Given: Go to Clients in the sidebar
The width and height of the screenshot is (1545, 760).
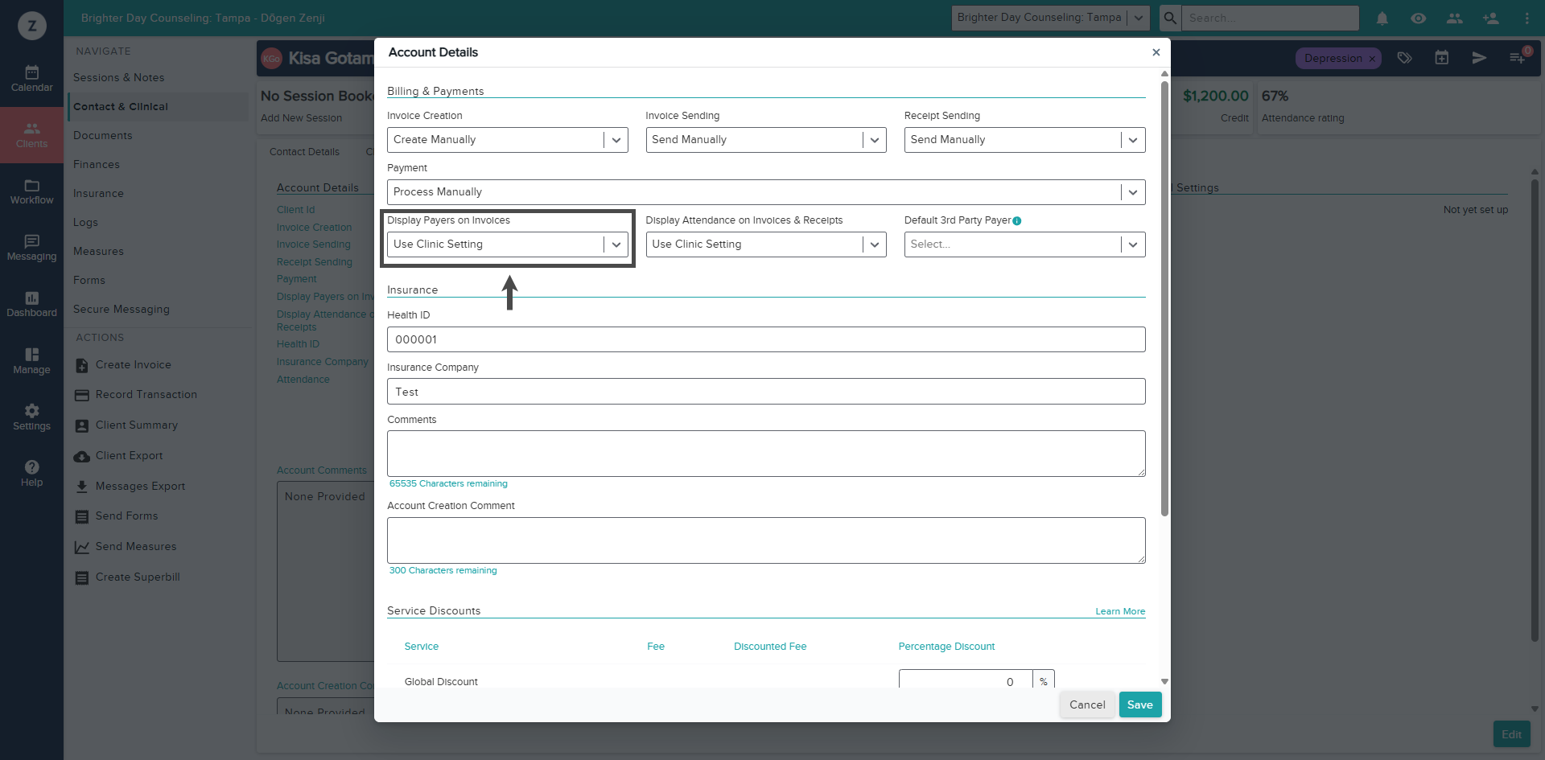Looking at the screenshot, I should [31, 135].
